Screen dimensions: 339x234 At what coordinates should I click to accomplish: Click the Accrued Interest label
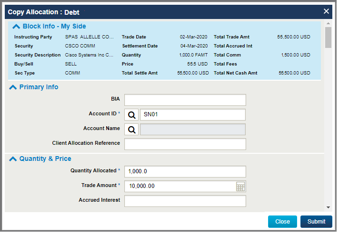pos(99,200)
